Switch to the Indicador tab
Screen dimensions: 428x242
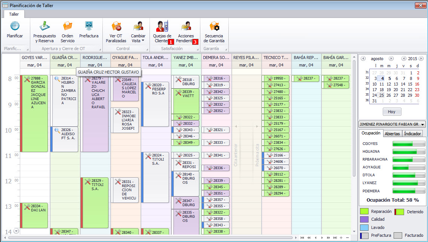(413, 134)
